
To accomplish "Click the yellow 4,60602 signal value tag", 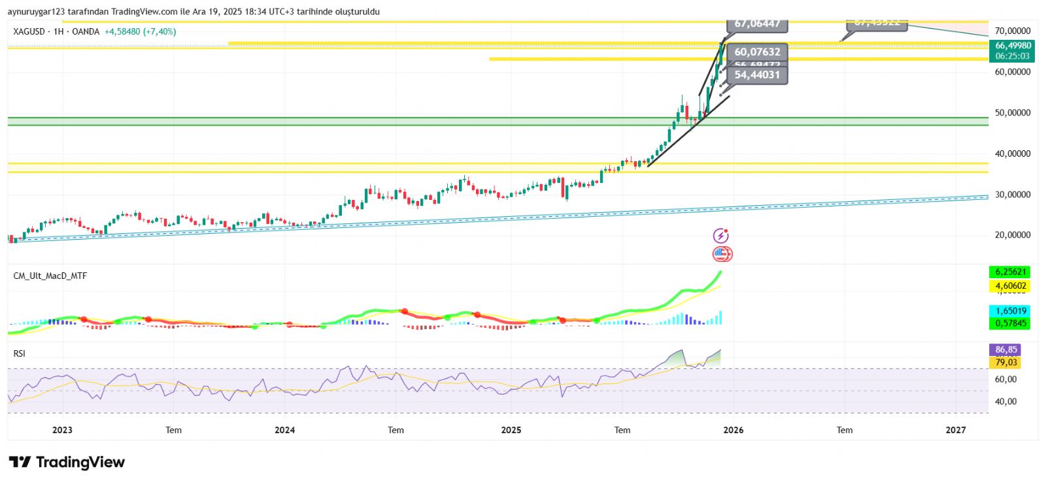I will [1010, 285].
